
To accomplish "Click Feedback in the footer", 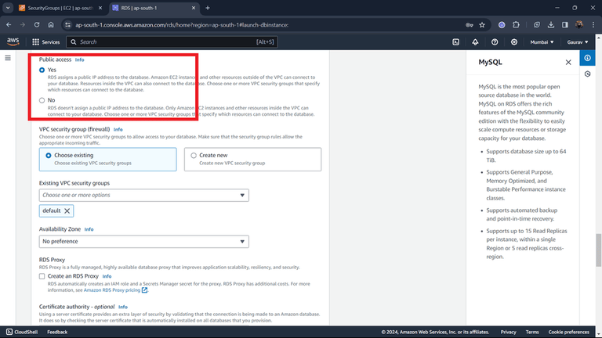I will (57, 332).
